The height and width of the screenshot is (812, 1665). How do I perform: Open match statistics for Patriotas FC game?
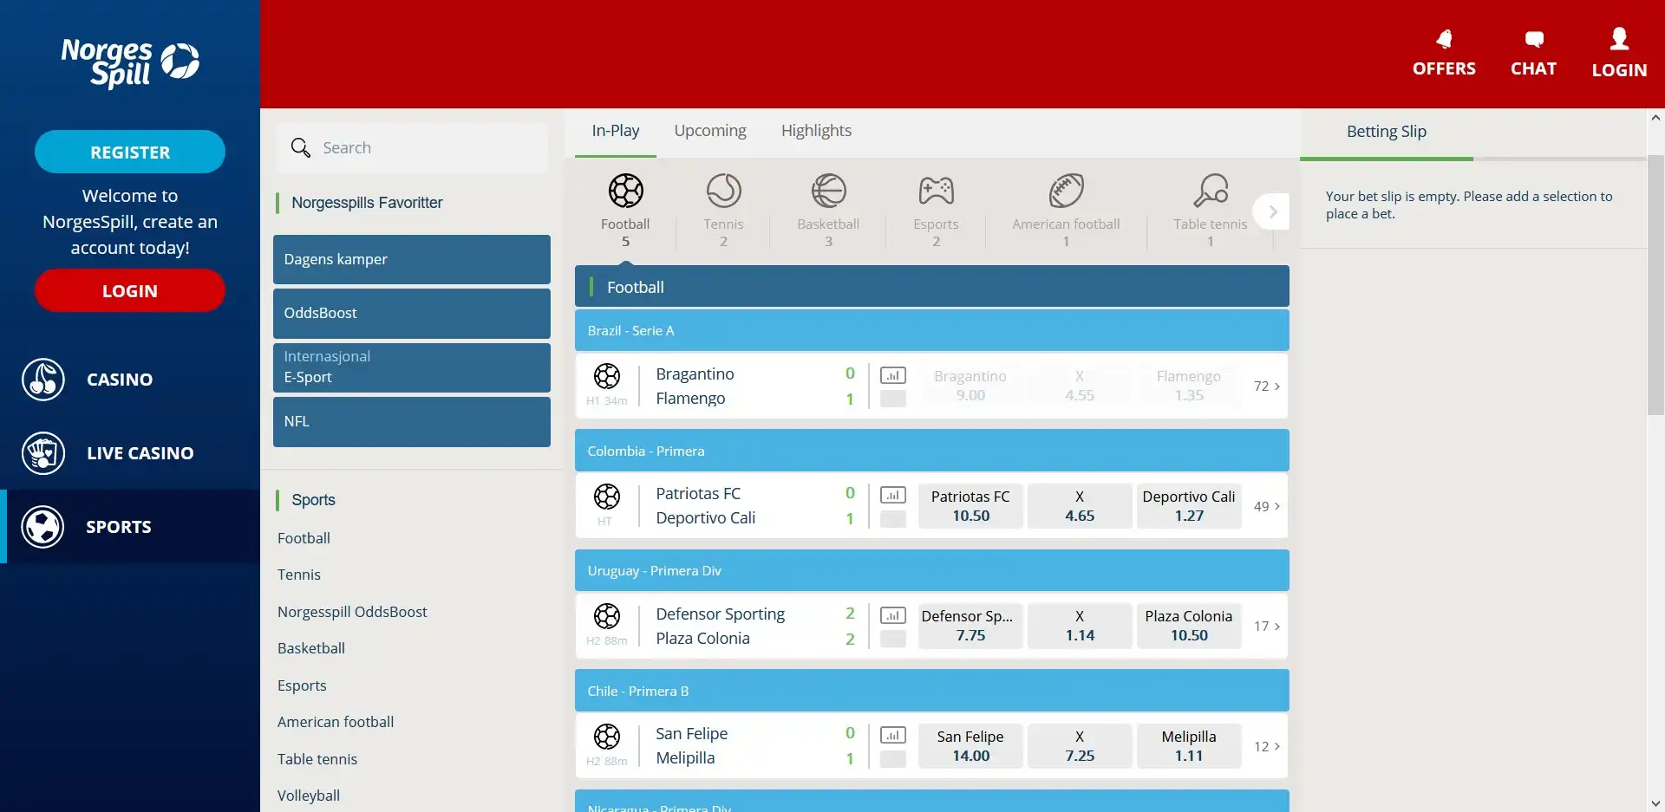892,495
